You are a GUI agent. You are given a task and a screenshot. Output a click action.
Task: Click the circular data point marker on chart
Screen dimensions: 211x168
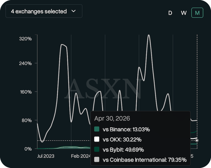(x=197, y=141)
